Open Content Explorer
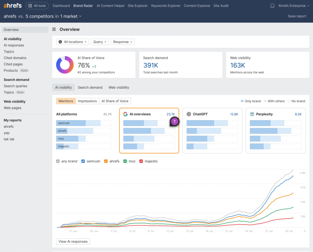The width and height of the screenshot is (313, 252). (197, 6)
